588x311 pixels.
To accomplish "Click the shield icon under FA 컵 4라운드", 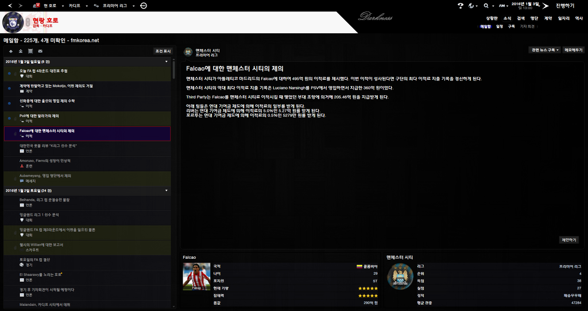I will click(x=22, y=76).
